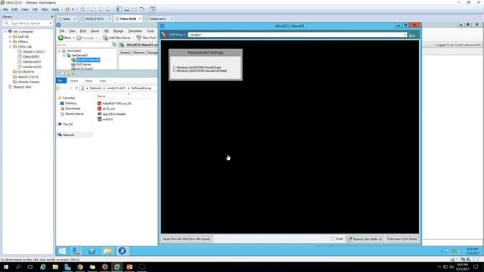The width and height of the screenshot is (484, 272).
Task: Open the pause button dropdown arrow
Action: 73,9
